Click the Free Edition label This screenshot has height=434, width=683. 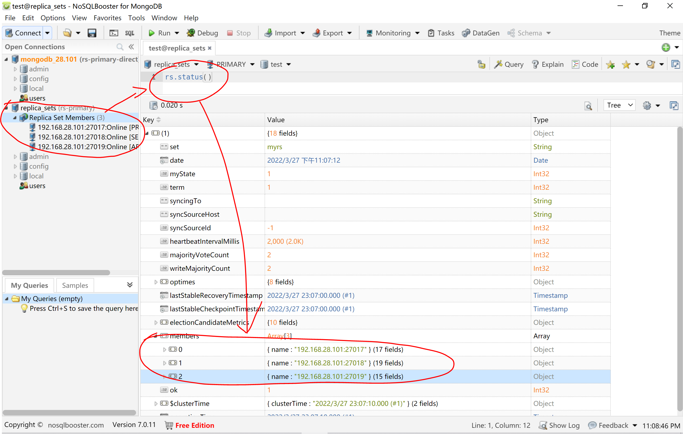194,426
